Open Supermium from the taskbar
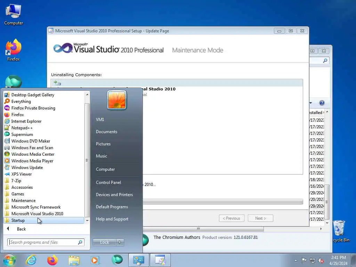This screenshot has height=267, width=356. pyautogui.click(x=117, y=260)
